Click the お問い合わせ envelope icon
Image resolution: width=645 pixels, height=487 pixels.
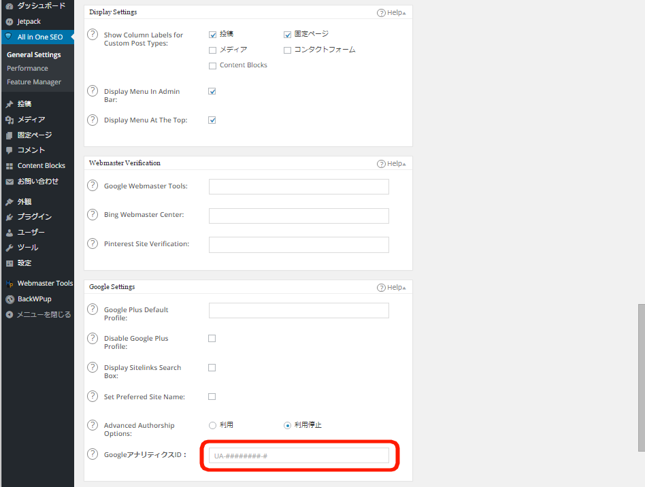[10, 182]
